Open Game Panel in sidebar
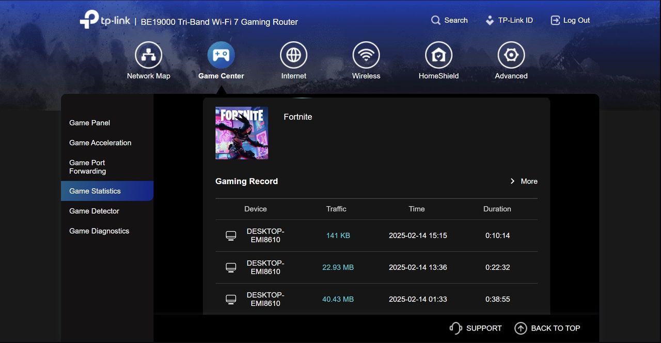The height and width of the screenshot is (343, 661). (90, 123)
